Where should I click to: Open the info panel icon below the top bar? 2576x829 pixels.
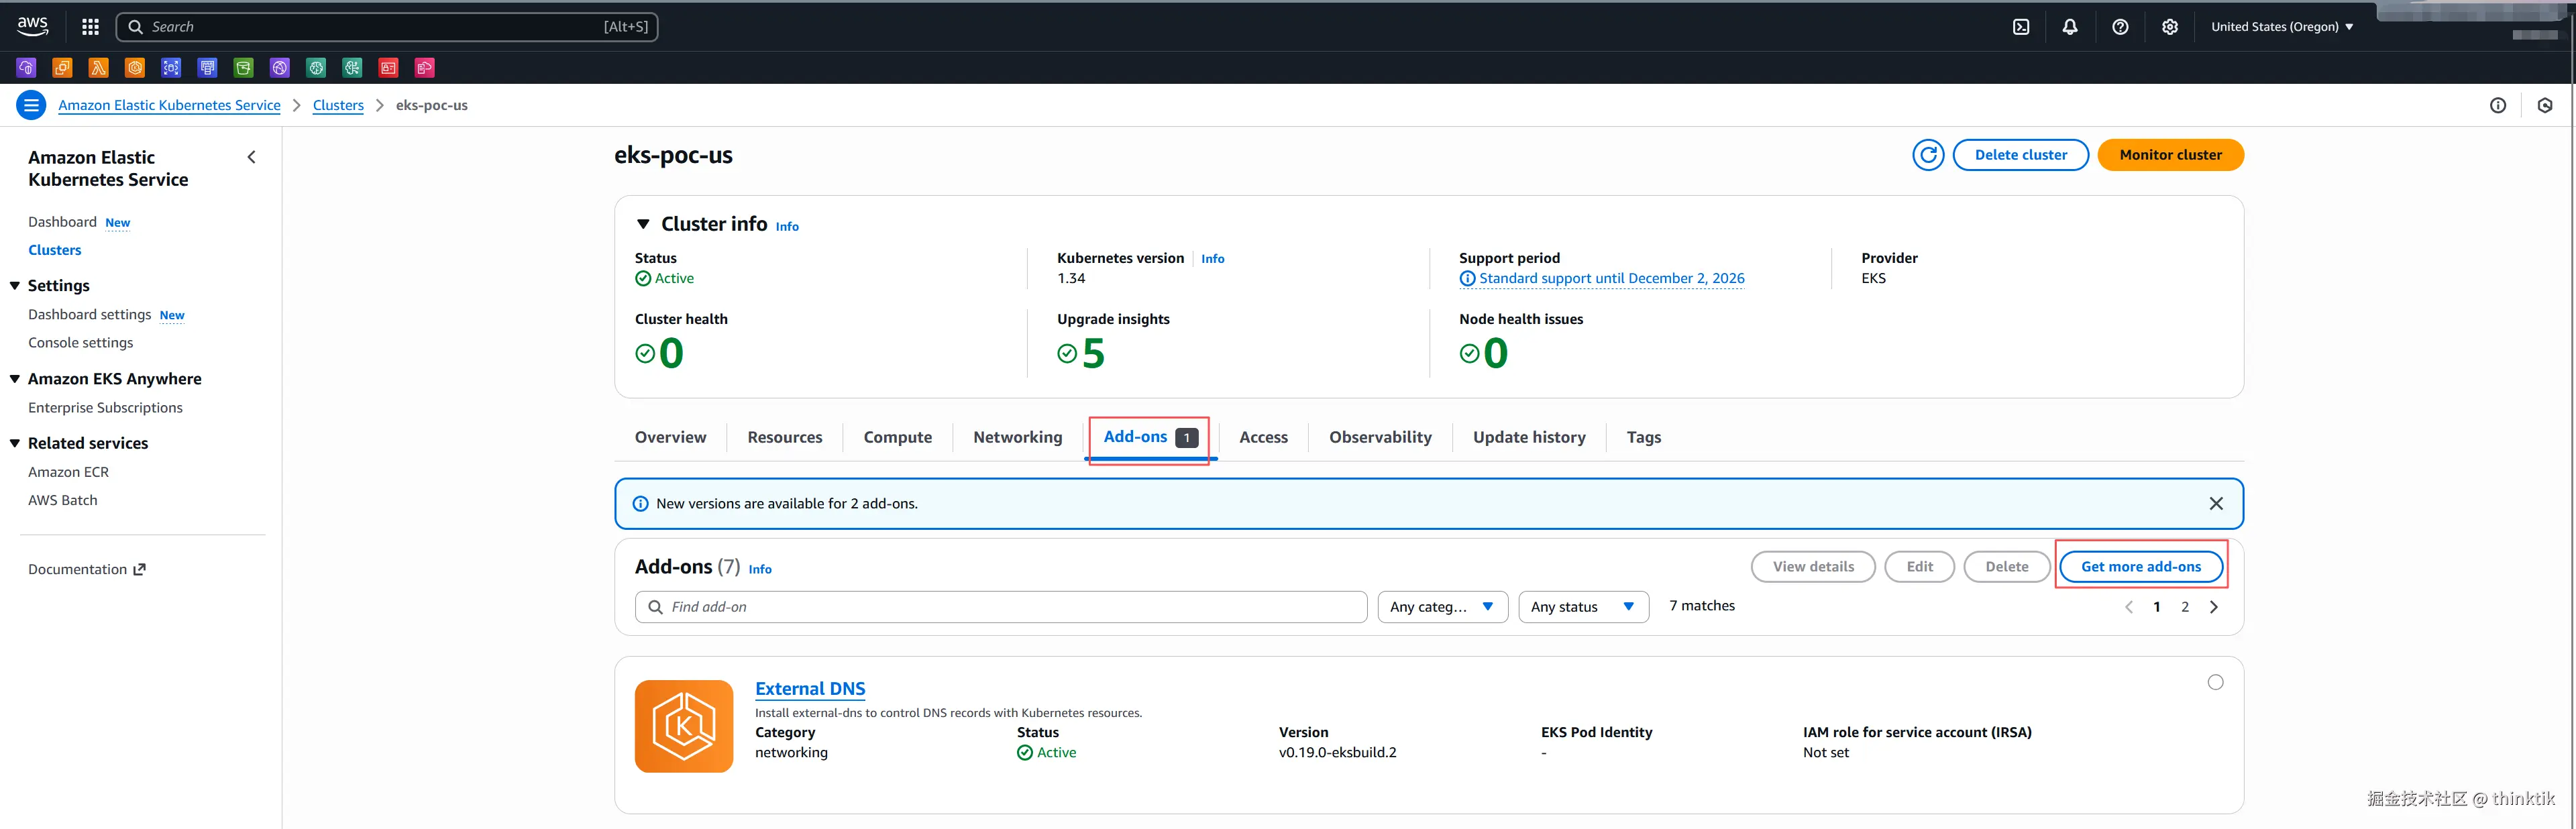[x=2498, y=105]
